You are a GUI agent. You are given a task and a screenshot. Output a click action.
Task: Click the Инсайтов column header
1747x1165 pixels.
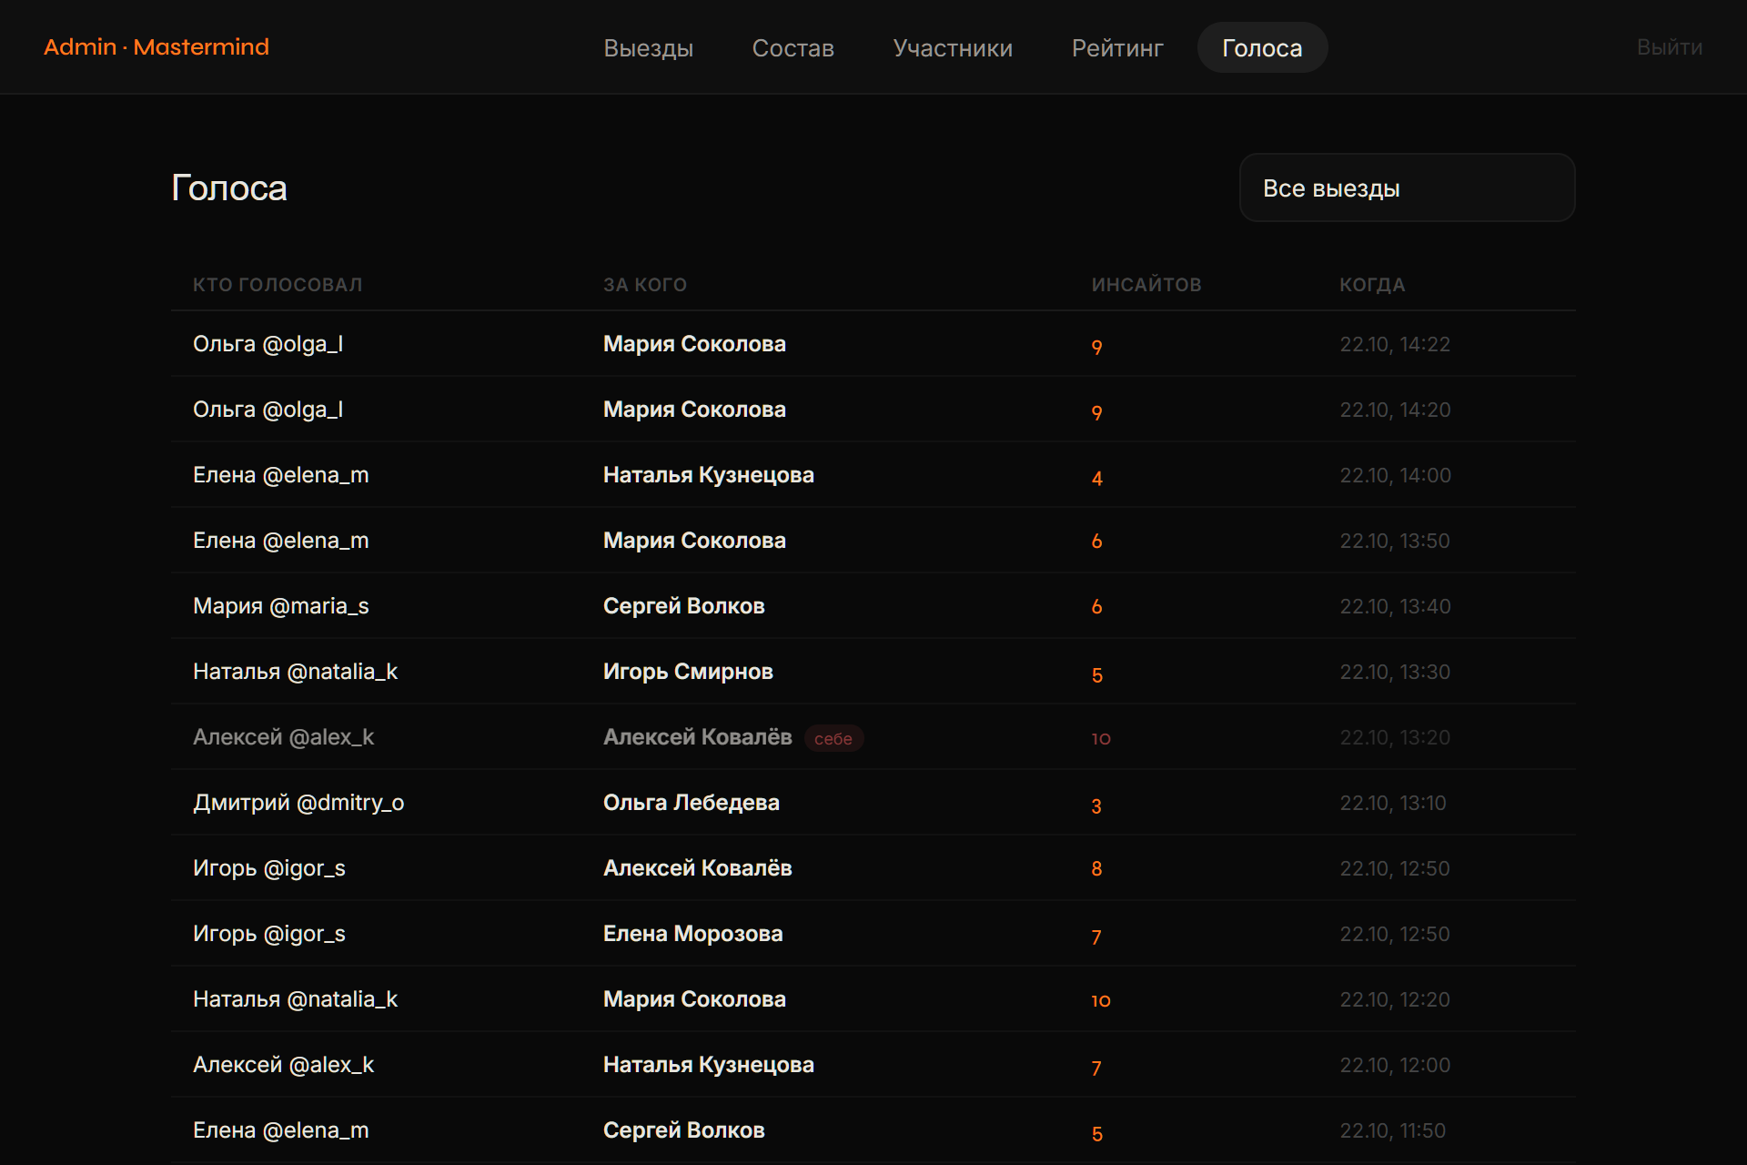click(x=1146, y=285)
